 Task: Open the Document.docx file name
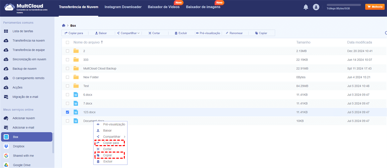(x=94, y=121)
